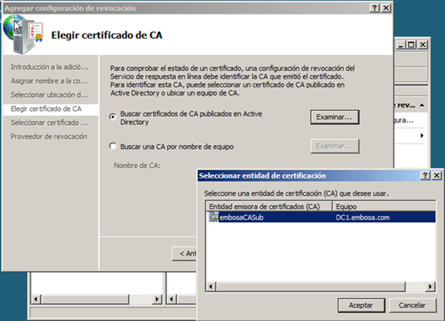Sort by Equipo column header

(385, 207)
